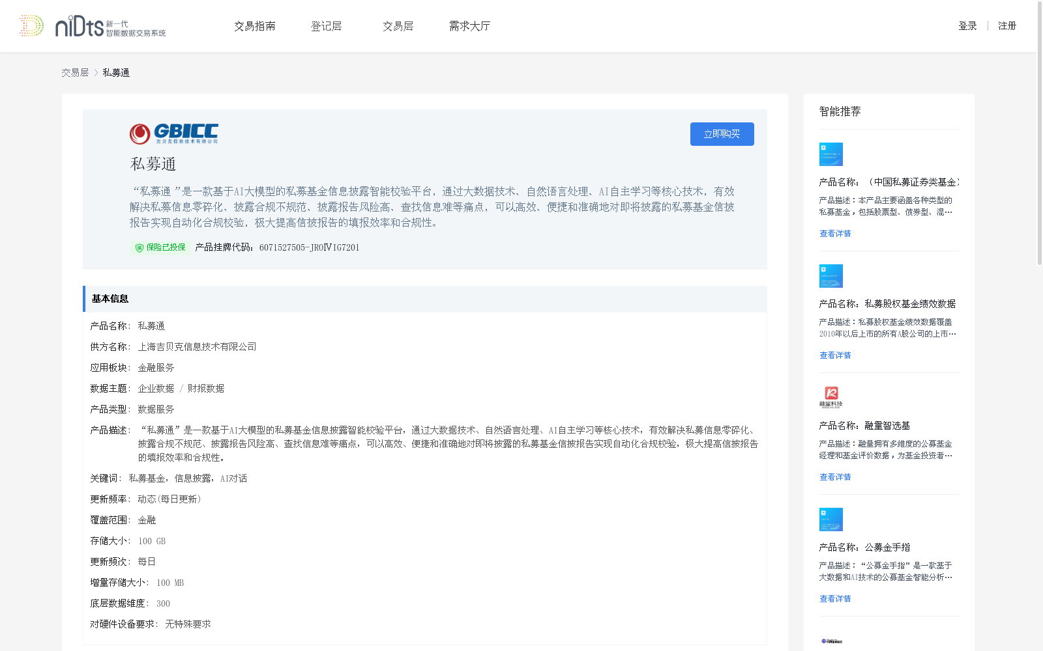Screen dimensions: 1043x651
Task: Click the 登录 link
Action: (967, 26)
